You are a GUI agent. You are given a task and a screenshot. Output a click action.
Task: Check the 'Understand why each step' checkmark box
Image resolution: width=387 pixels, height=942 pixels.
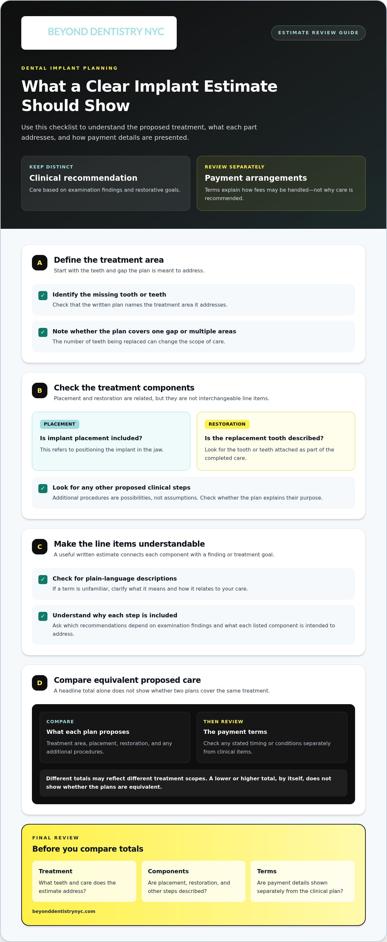(43, 616)
